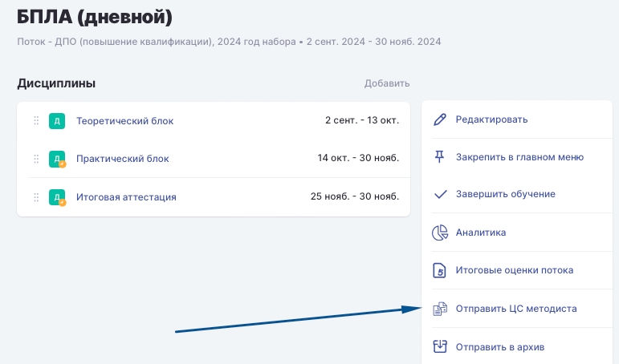Click the pie chart Аналитика icon

439,233
